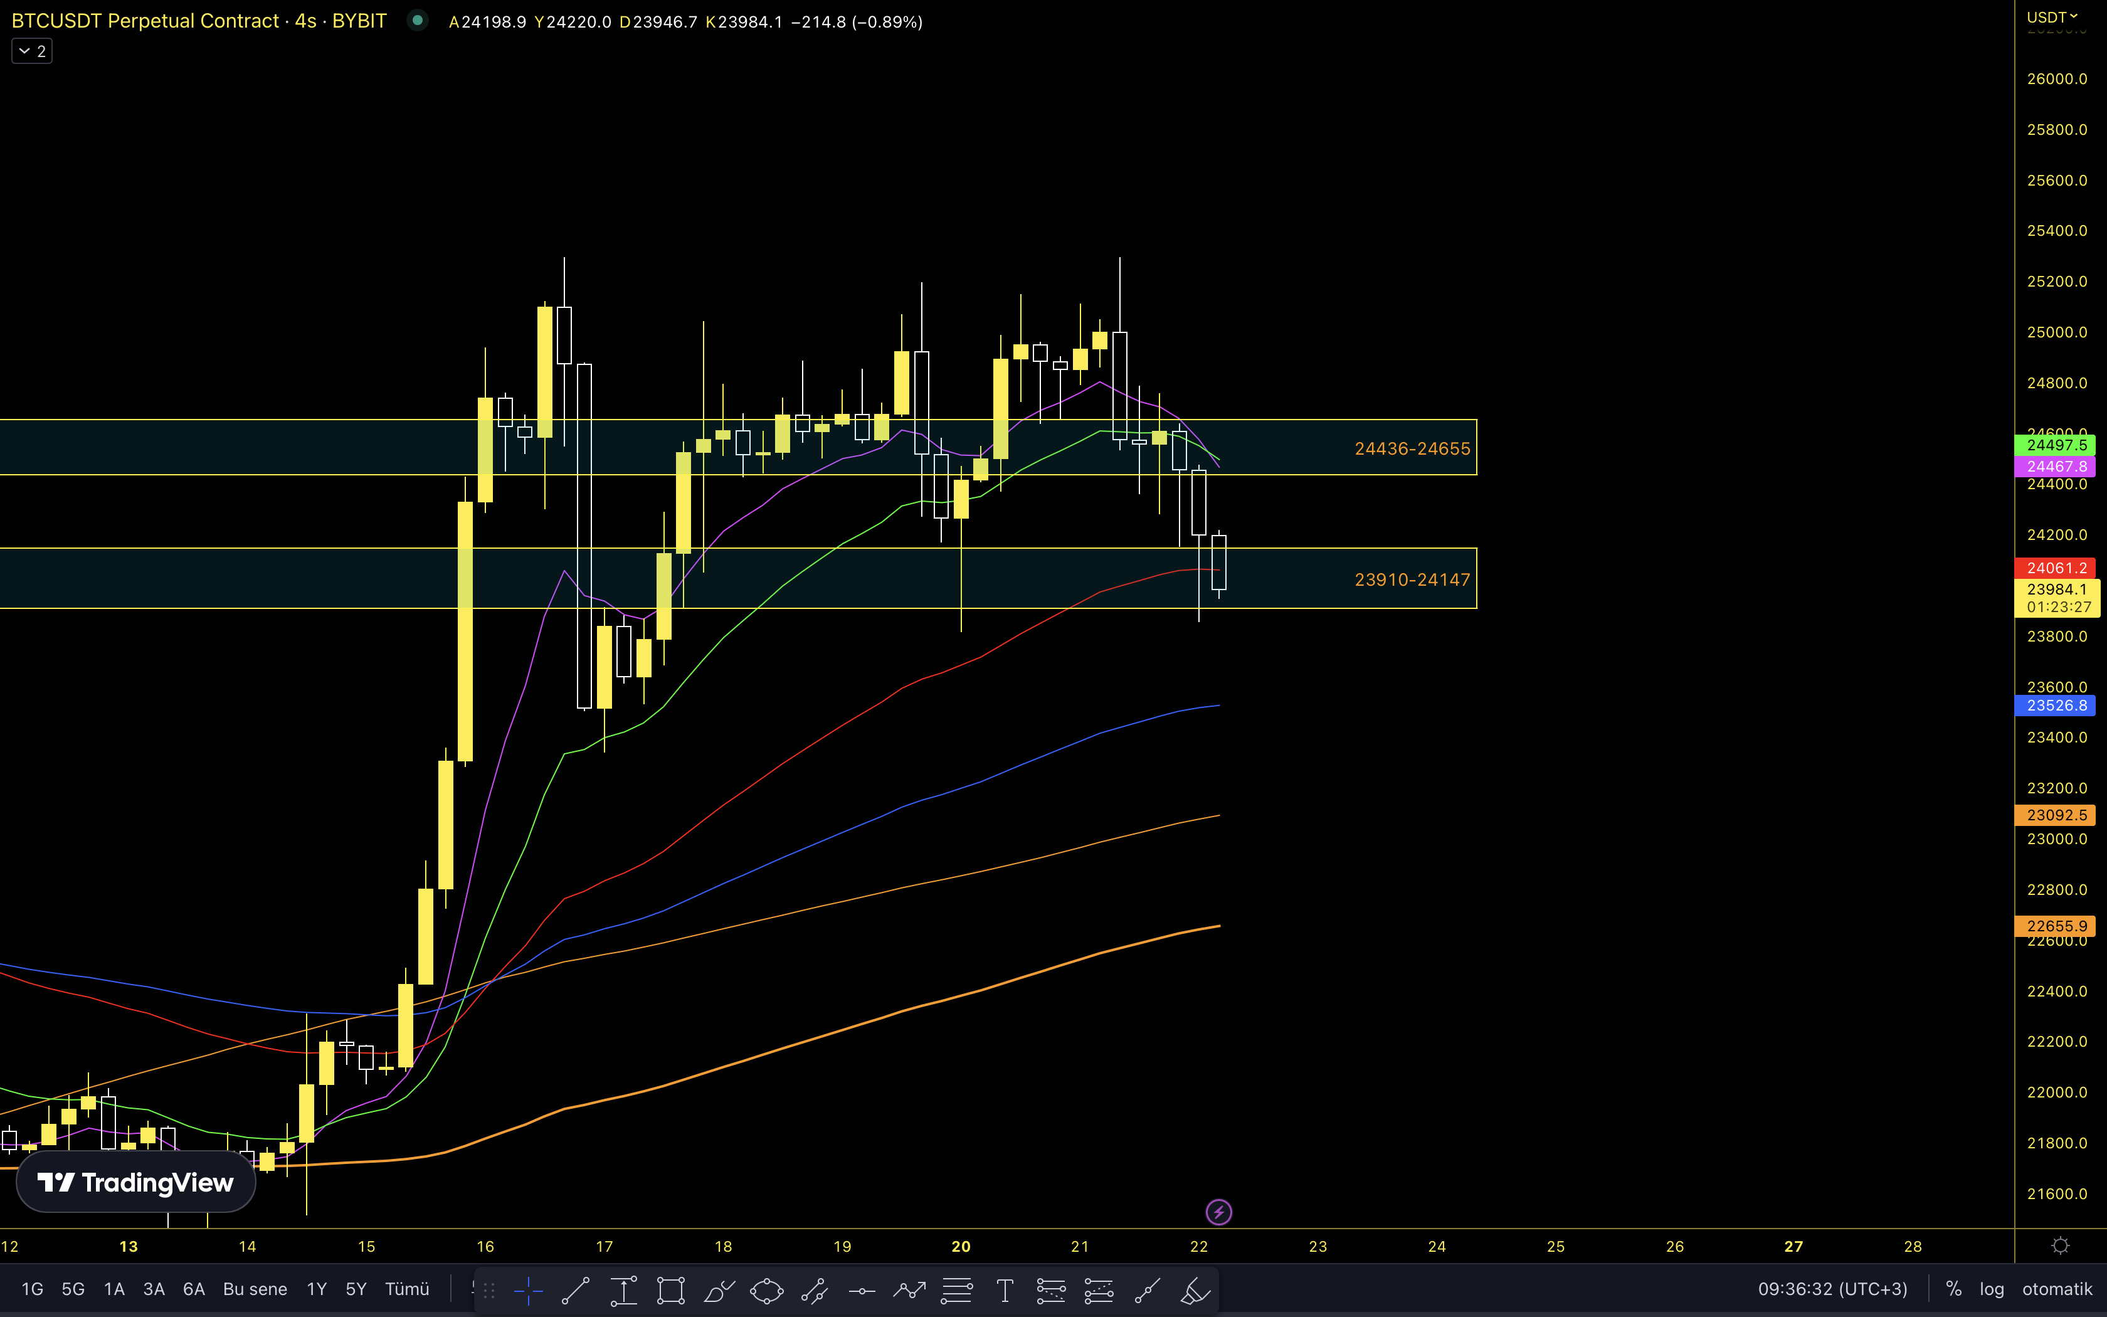Screen dimensions: 2107x1317
Task: Switch to the 1A date range
Action: pyautogui.click(x=114, y=1289)
